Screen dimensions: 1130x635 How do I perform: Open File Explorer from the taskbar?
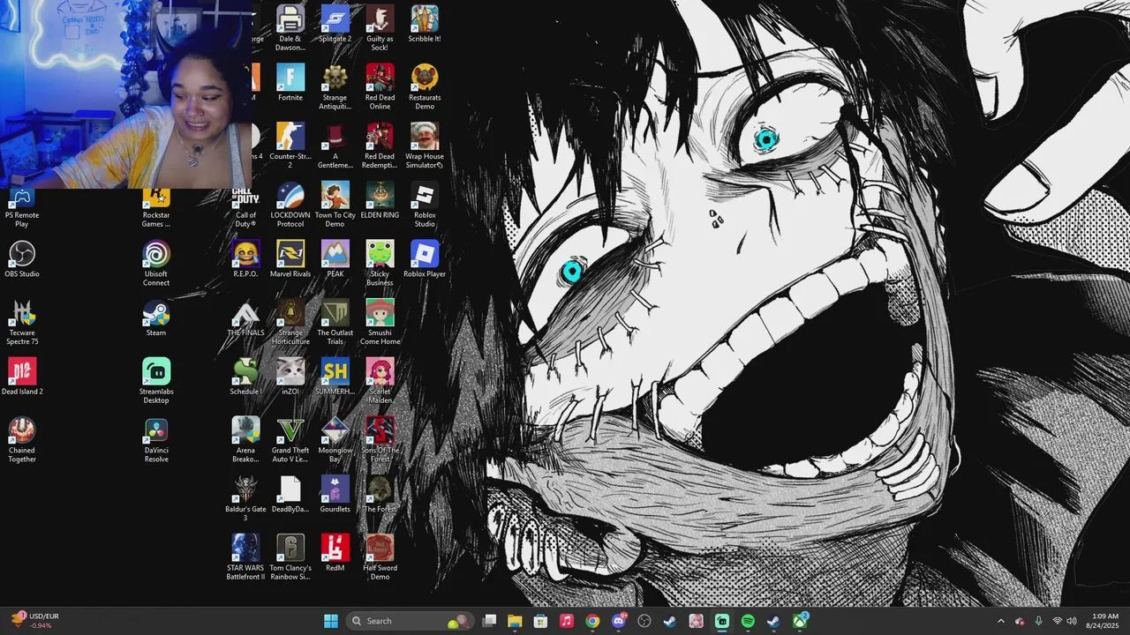515,621
